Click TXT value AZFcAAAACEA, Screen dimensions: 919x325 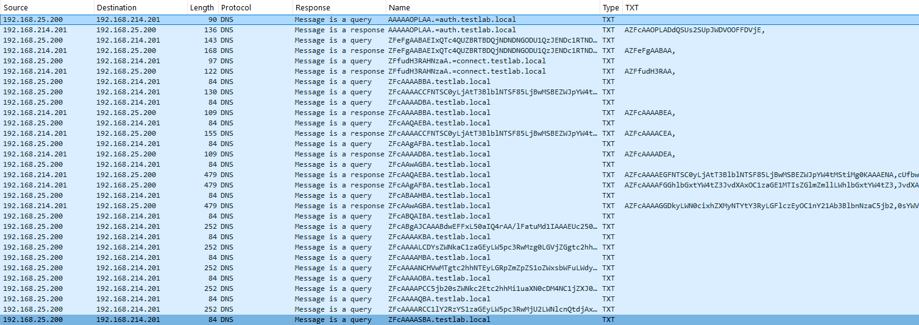[x=650, y=133]
